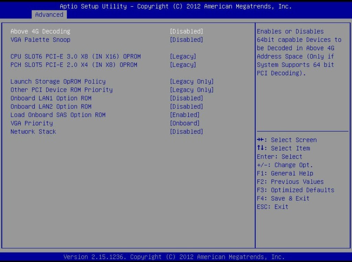Click the Aptio Setup Utility title text
Image resolution: width=352 pixels, height=262 pixels.
176,6
